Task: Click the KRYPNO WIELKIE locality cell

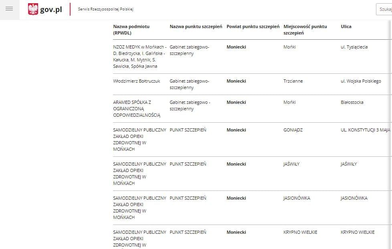Action: [300, 232]
